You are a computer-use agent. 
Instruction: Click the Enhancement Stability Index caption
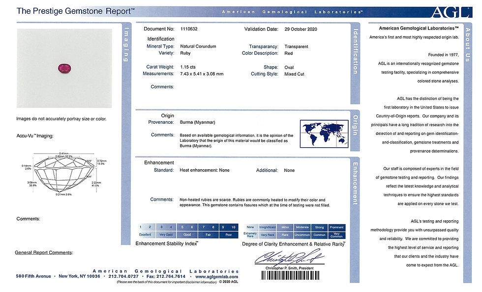coord(167,243)
